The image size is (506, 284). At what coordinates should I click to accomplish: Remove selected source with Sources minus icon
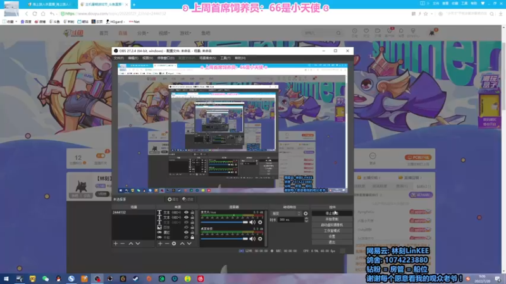167,244
